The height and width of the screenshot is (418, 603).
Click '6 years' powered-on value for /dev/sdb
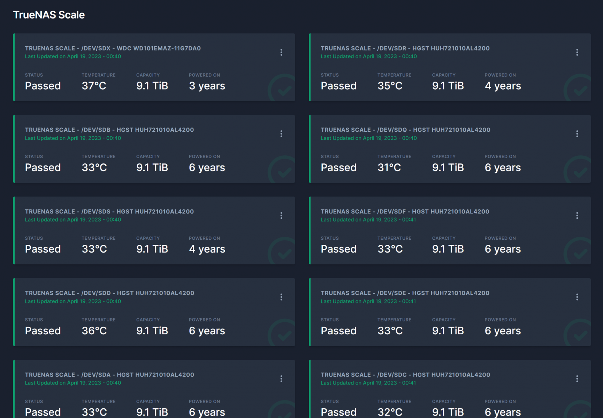(x=207, y=168)
